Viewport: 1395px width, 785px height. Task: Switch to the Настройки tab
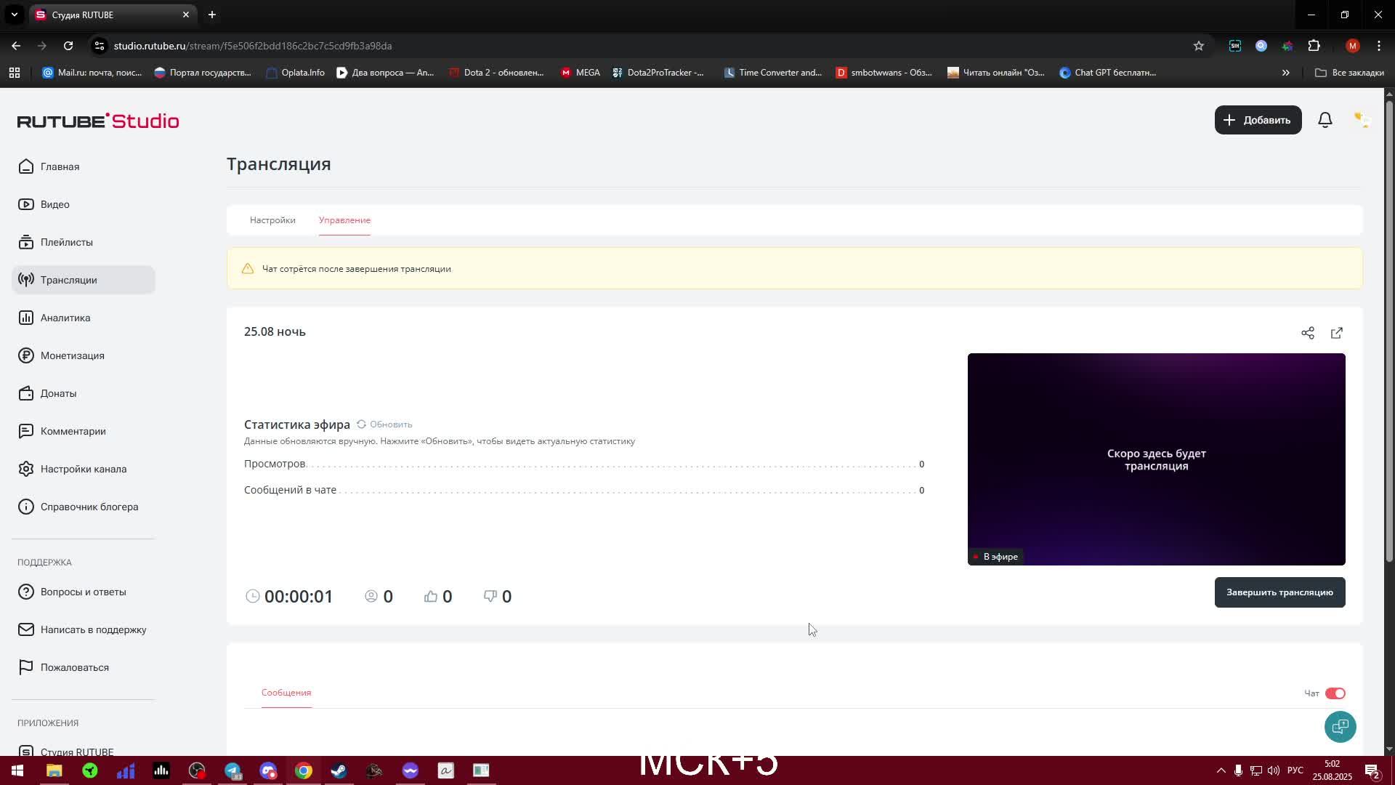click(272, 220)
